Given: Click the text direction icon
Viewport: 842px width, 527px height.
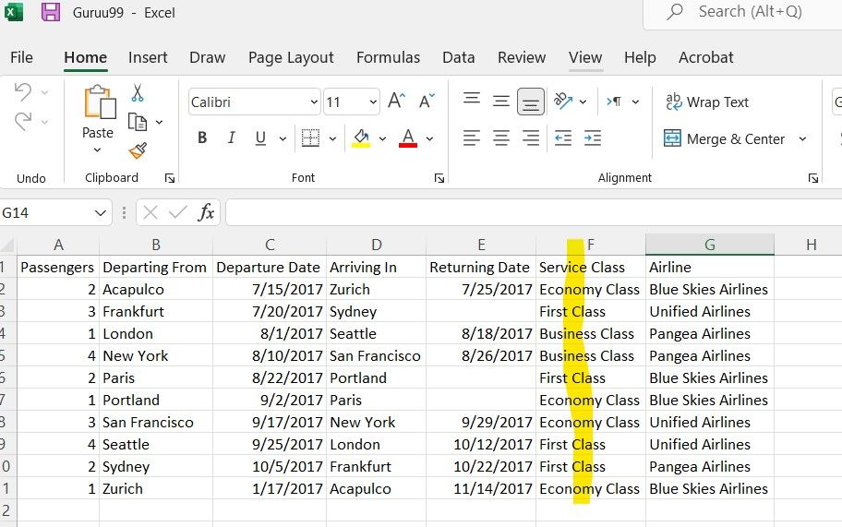Looking at the screenshot, I should coord(614,101).
